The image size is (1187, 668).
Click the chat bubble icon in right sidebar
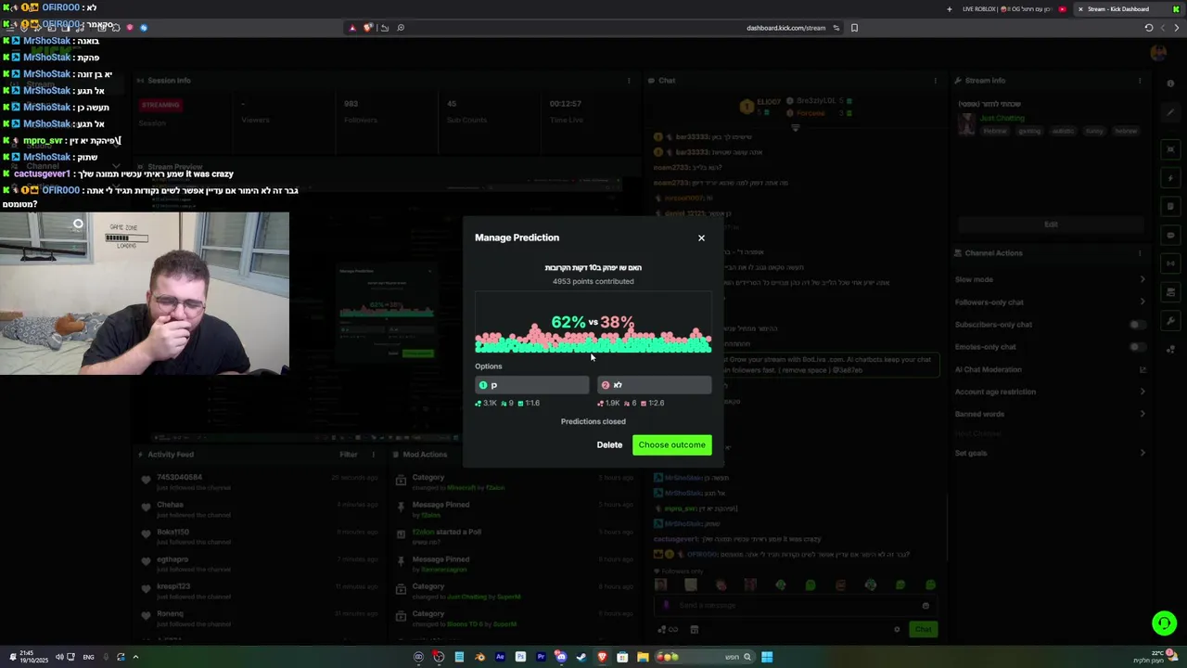(x=1171, y=236)
